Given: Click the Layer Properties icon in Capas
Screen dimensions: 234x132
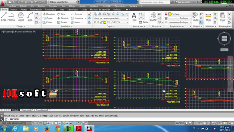Looking at the screenshot, I should coord(95,14).
